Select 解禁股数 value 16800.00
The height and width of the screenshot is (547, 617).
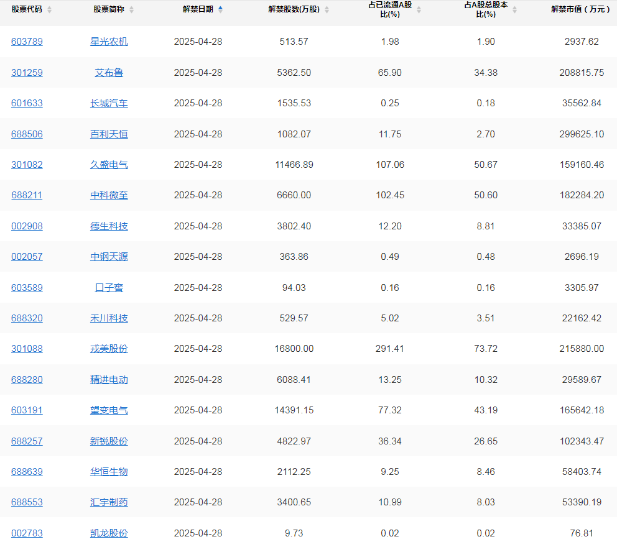click(x=294, y=349)
